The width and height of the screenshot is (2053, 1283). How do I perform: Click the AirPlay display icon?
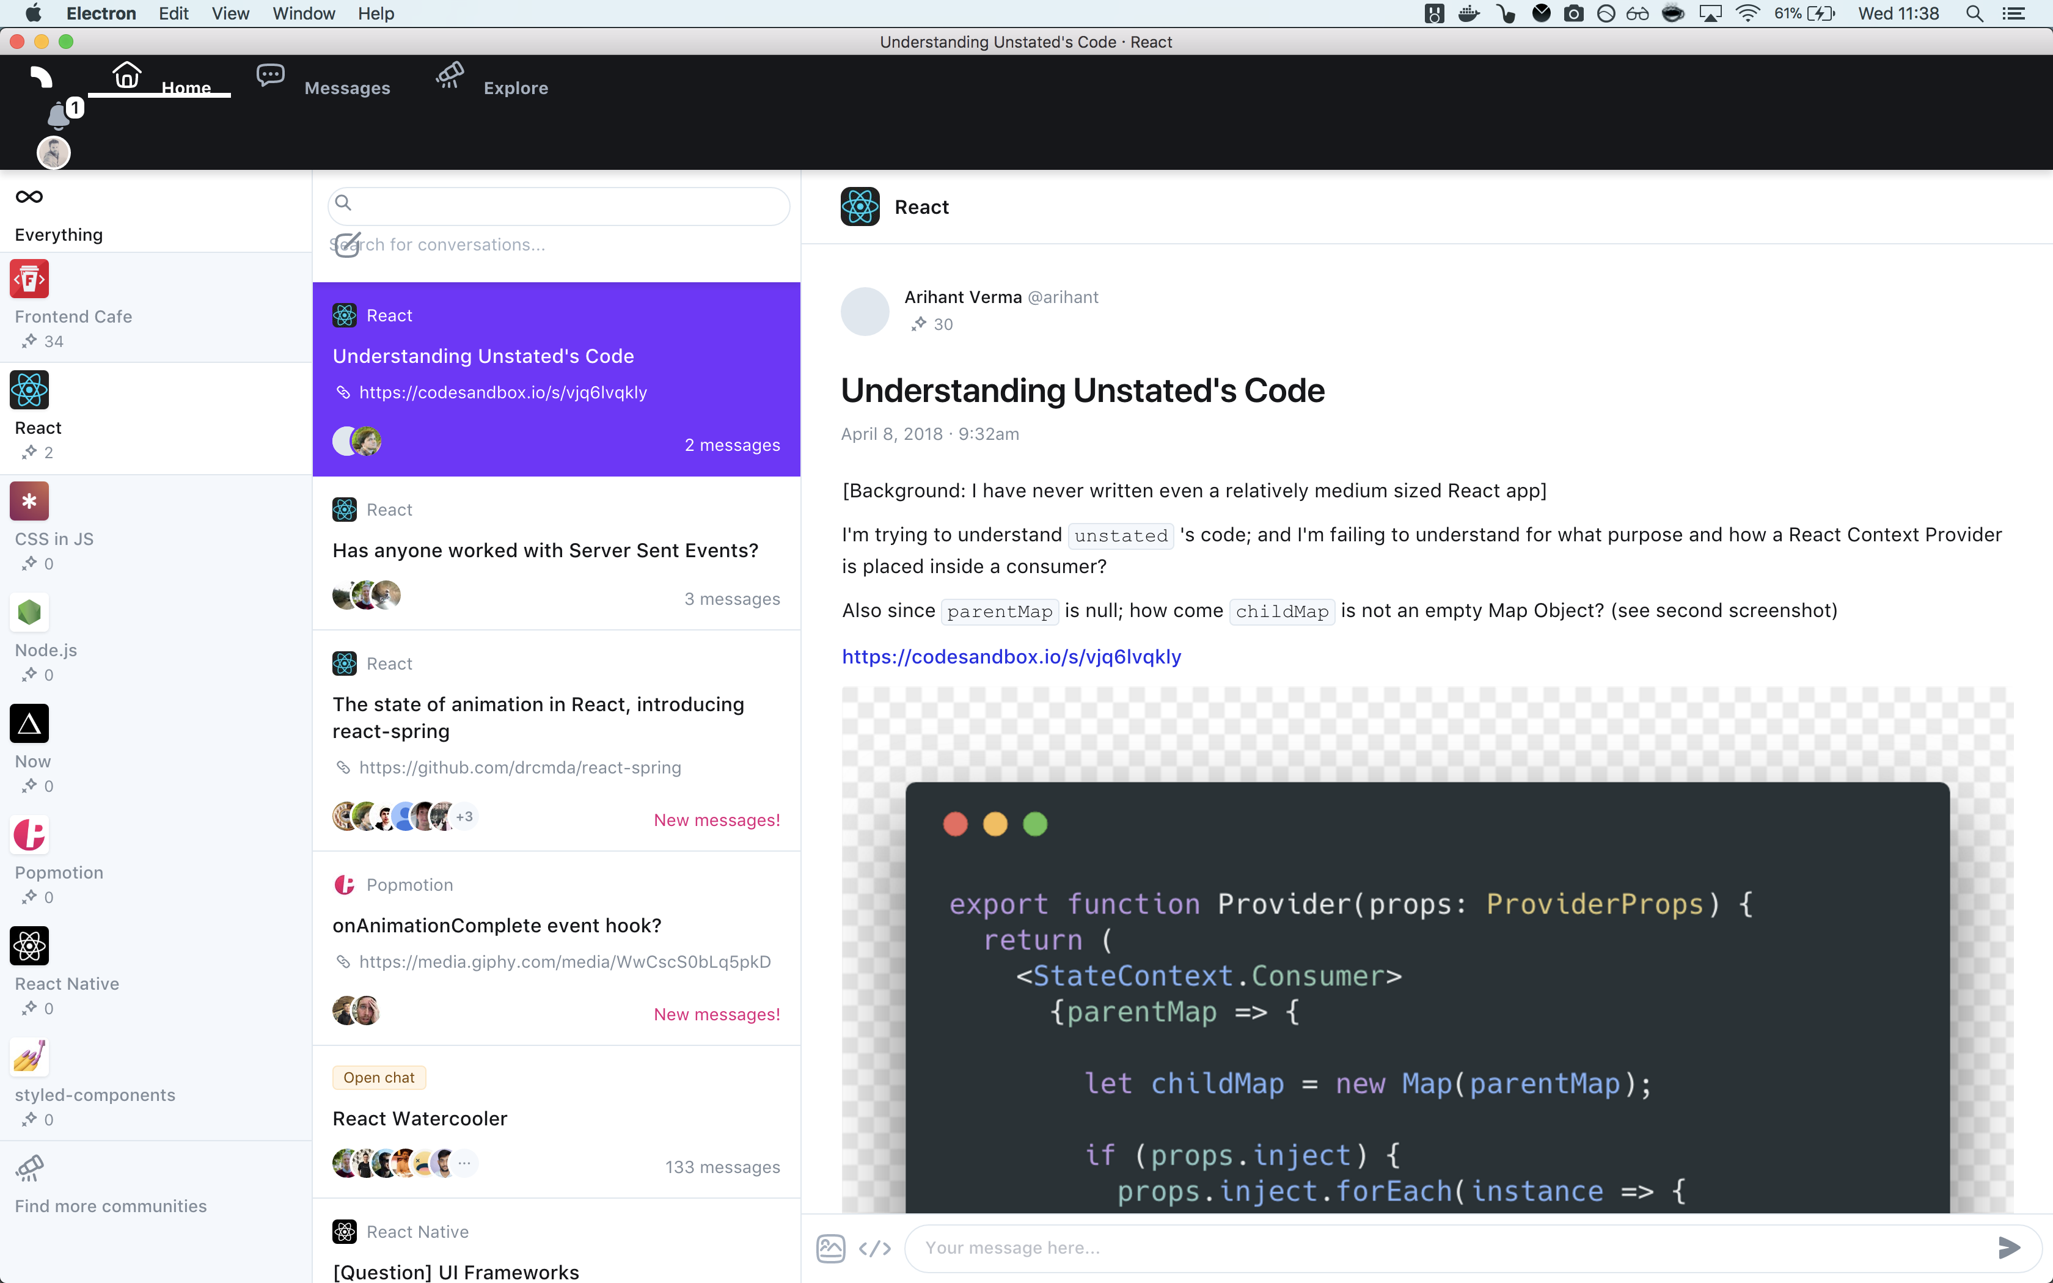pos(1710,13)
